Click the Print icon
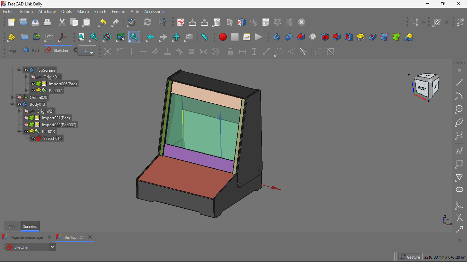Image resolution: width=467 pixels, height=262 pixels. coord(47,23)
